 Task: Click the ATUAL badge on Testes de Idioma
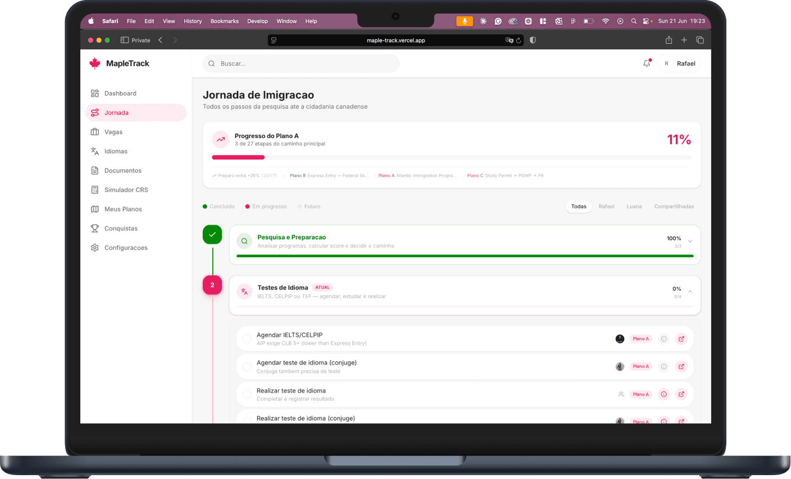pyautogui.click(x=322, y=288)
